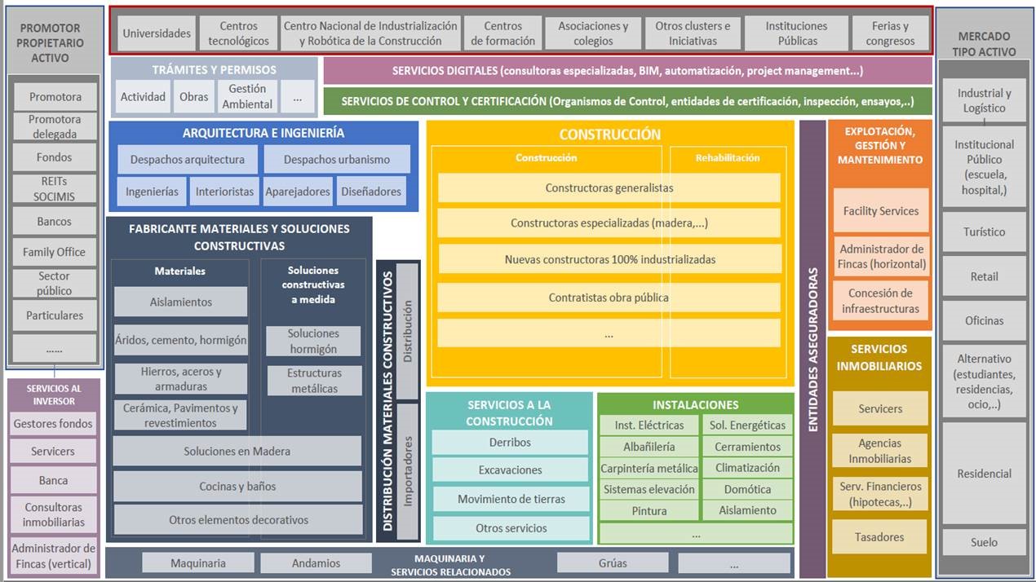Select Domótica box
The image size is (1036, 582).
pyautogui.click(x=747, y=489)
